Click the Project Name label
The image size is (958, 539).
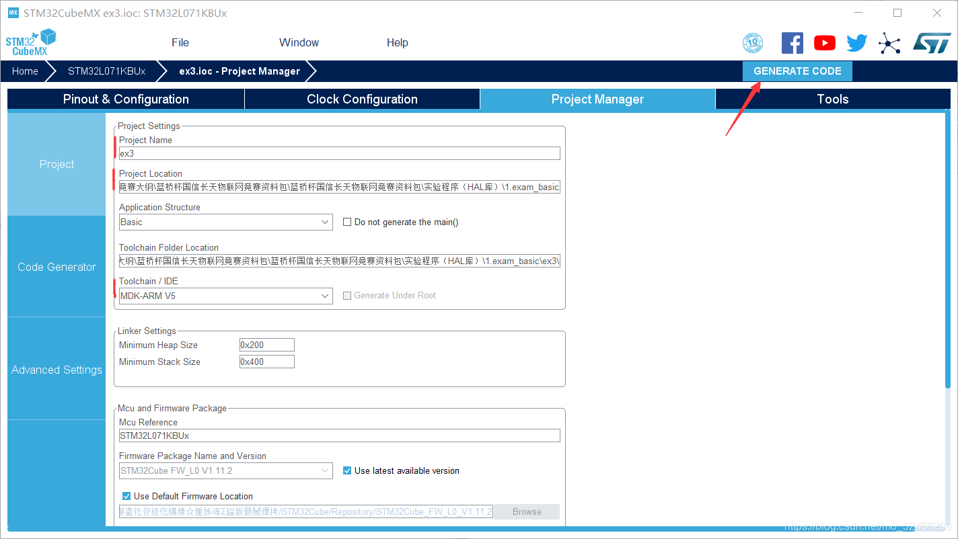coord(145,140)
